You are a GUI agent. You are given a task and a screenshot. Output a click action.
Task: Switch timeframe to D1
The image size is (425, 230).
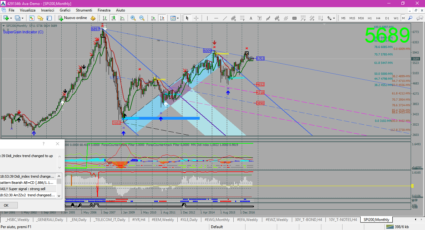click(387, 18)
